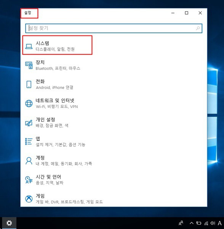Viewport: 224px width, 229px height.
Task: Focus the 설정 찾기 search field
Action: pos(114,28)
